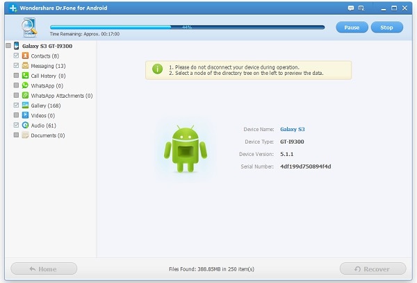Click the Contacts person icon
The image size is (417, 283).
[25, 55]
